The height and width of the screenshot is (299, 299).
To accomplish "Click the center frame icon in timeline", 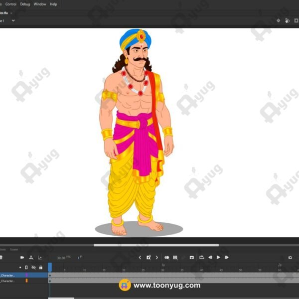I will coord(192,258).
